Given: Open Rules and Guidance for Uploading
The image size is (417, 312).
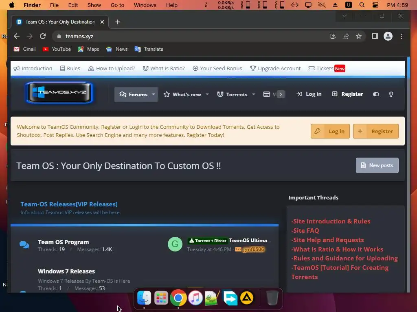Looking at the screenshot, I should pos(345,258).
